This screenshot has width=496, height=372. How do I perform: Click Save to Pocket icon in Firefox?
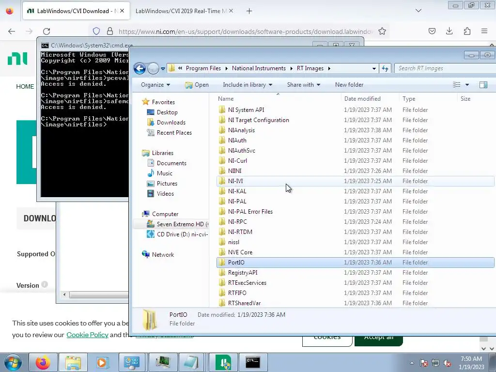432,31
